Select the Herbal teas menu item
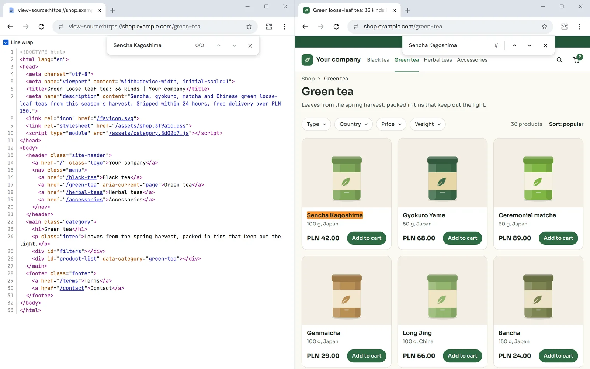The image size is (590, 369). point(438,60)
